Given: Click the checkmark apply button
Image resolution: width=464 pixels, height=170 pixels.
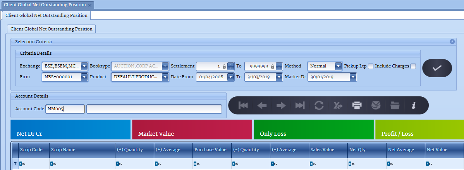Looking at the screenshot, I should point(437,68).
